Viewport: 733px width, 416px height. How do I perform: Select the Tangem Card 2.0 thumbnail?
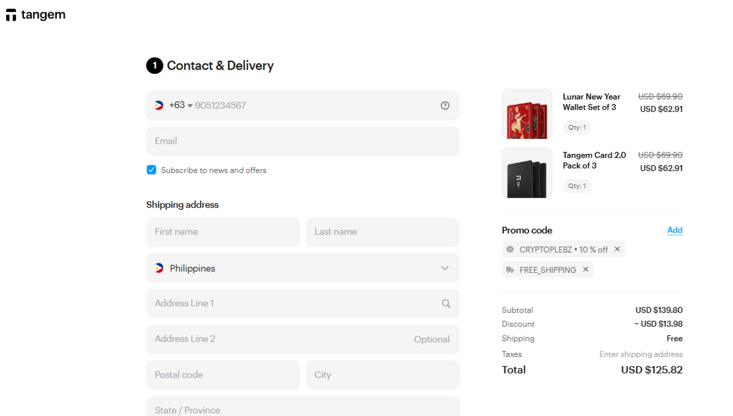pos(527,173)
